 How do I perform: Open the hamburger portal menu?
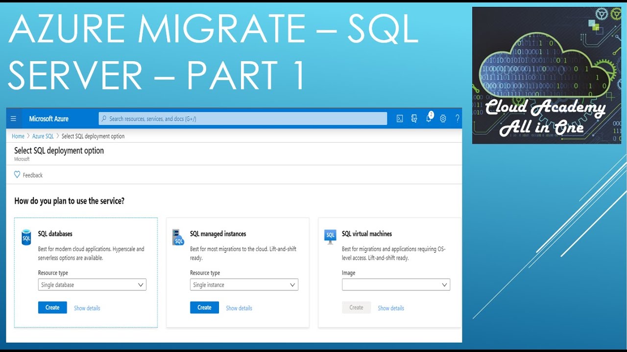(x=13, y=119)
